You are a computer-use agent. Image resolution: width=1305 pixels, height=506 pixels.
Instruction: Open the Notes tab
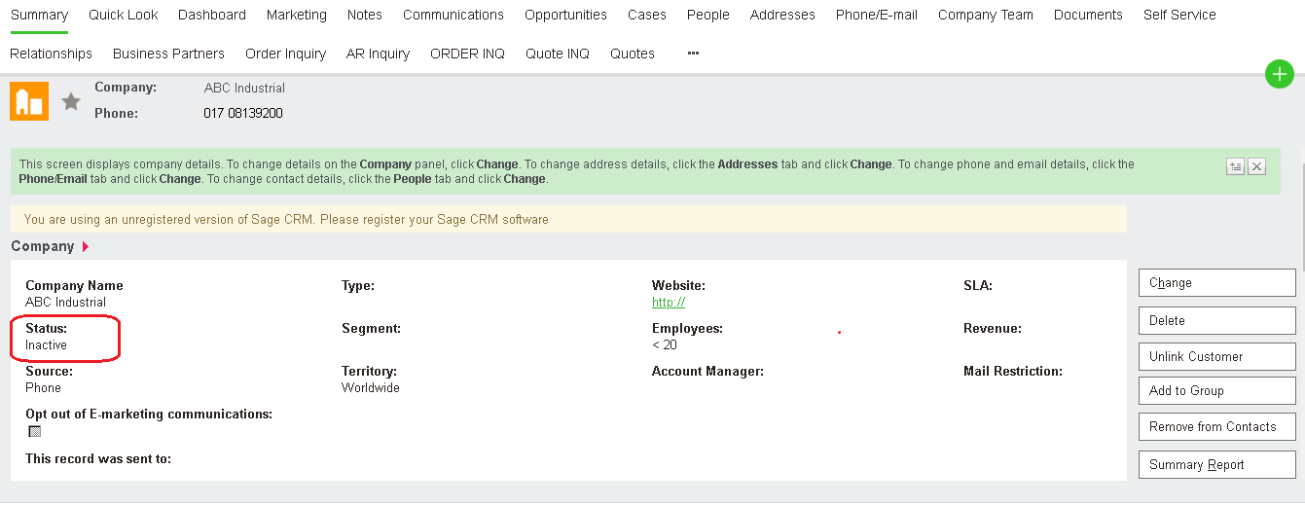[x=365, y=15]
